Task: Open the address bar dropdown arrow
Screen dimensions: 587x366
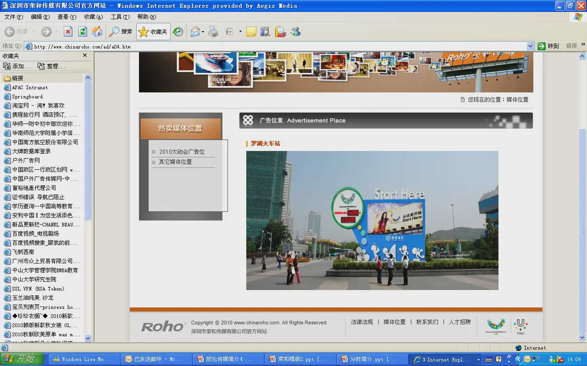Action: click(x=530, y=46)
